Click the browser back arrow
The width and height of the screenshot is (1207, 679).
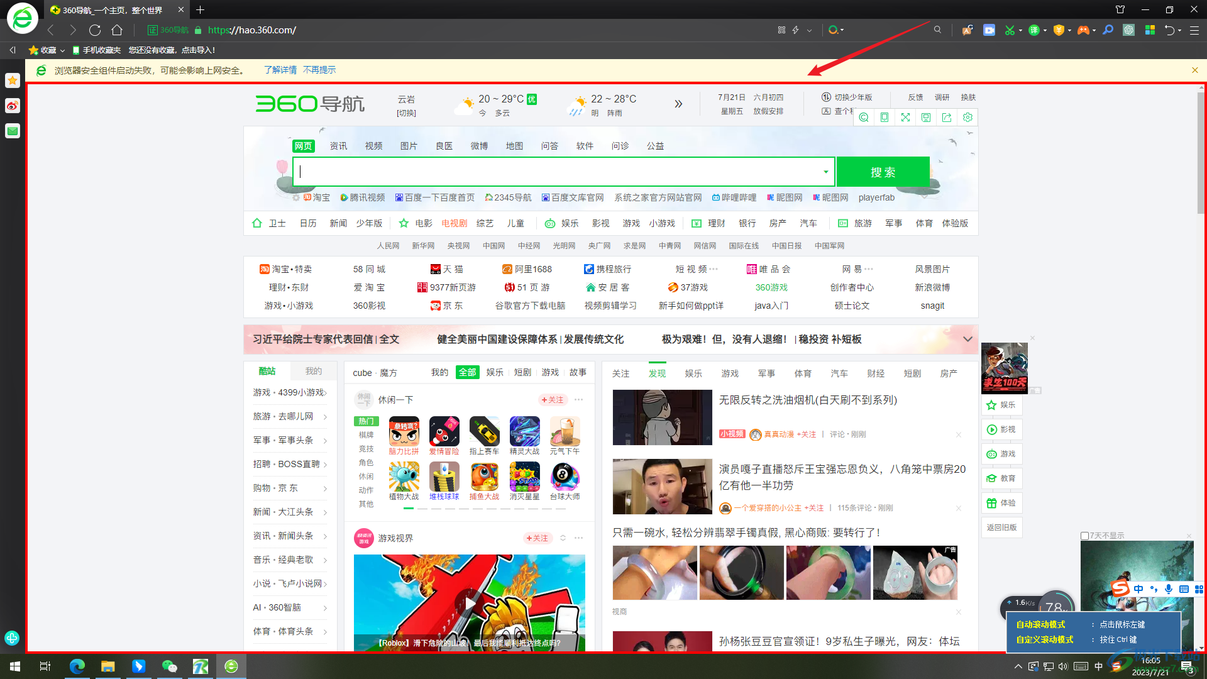51,30
